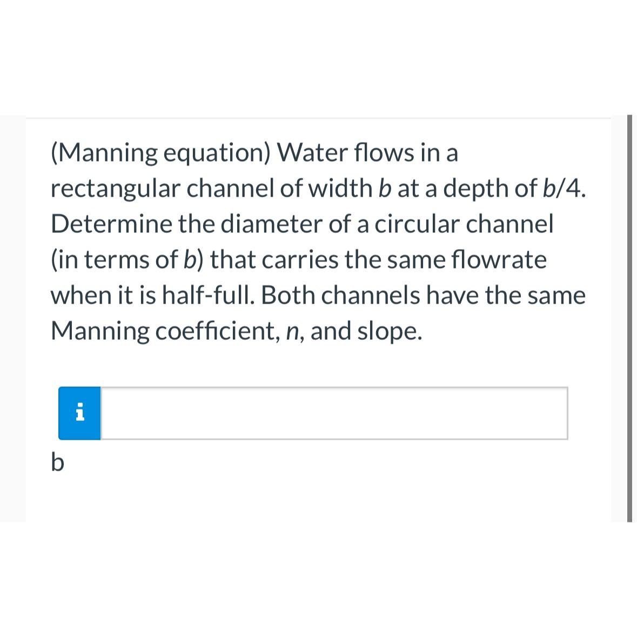
Task: Click "b/4" in the problem statement
Action: click(562, 188)
